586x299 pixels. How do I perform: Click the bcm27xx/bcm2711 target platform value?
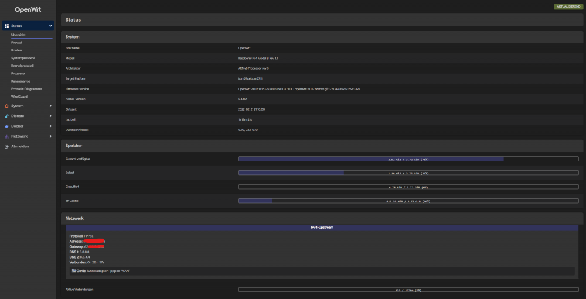tap(251, 79)
